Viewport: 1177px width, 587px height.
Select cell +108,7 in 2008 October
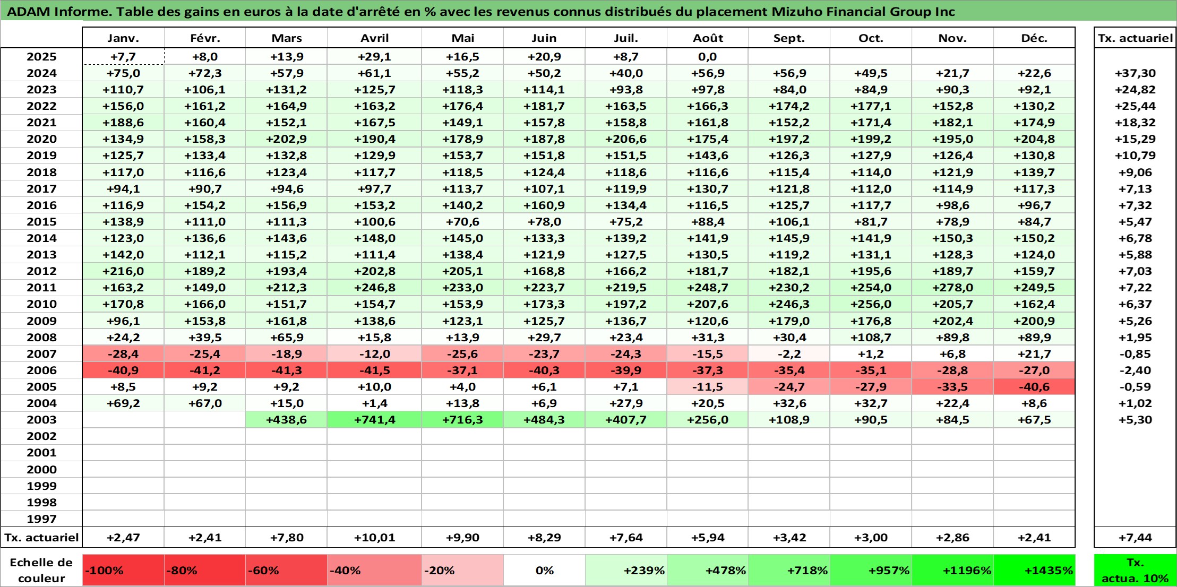click(871, 338)
